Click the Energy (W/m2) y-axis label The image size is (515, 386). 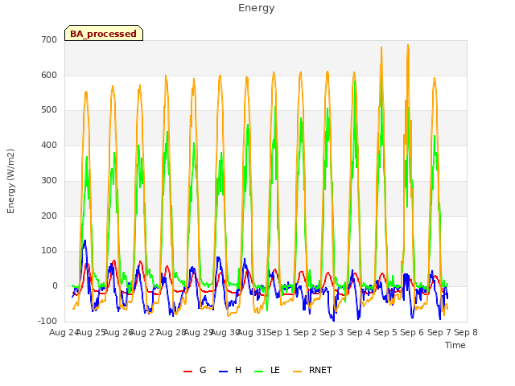pos(10,181)
